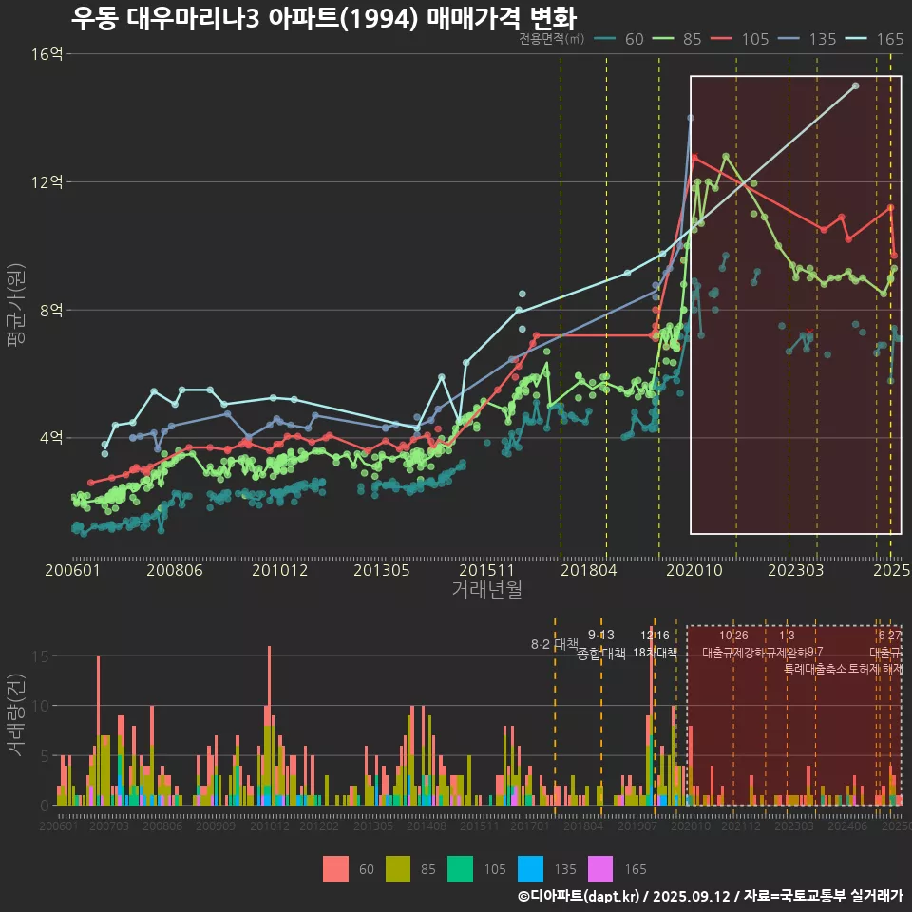Click the '1·3' policy date annotation
The image size is (912, 912).
click(x=787, y=636)
